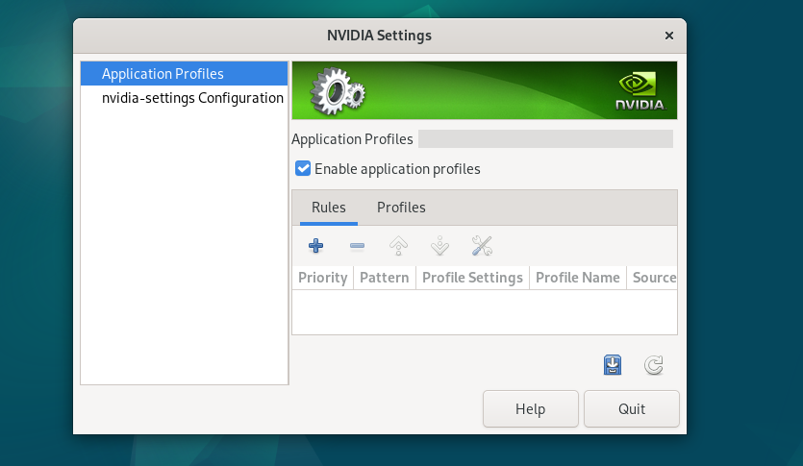Select Application Profiles in the sidebar
Image resolution: width=803 pixels, height=466 pixels.
tap(184, 74)
